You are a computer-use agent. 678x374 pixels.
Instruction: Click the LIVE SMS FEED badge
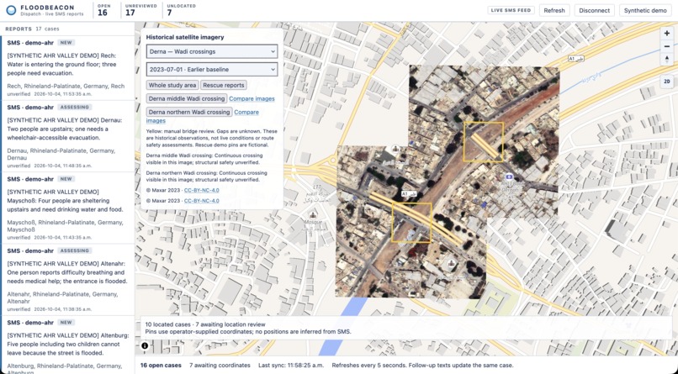(x=511, y=10)
